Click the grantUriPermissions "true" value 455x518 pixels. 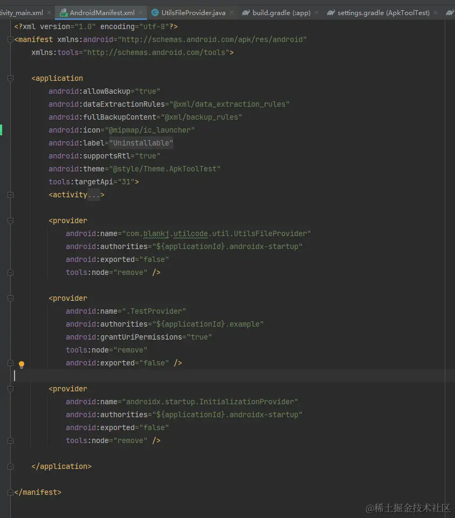click(199, 337)
